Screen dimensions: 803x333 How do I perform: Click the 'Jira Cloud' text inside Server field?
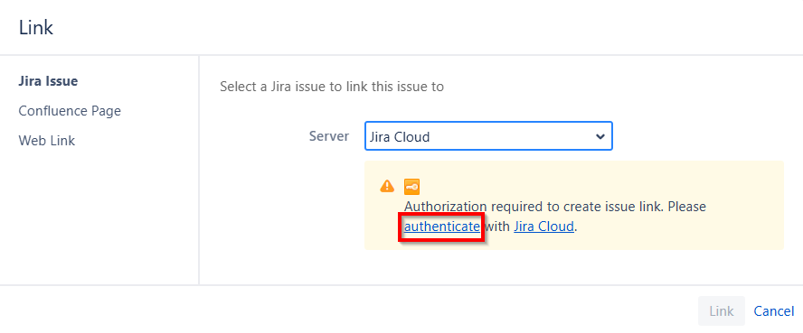pos(400,137)
